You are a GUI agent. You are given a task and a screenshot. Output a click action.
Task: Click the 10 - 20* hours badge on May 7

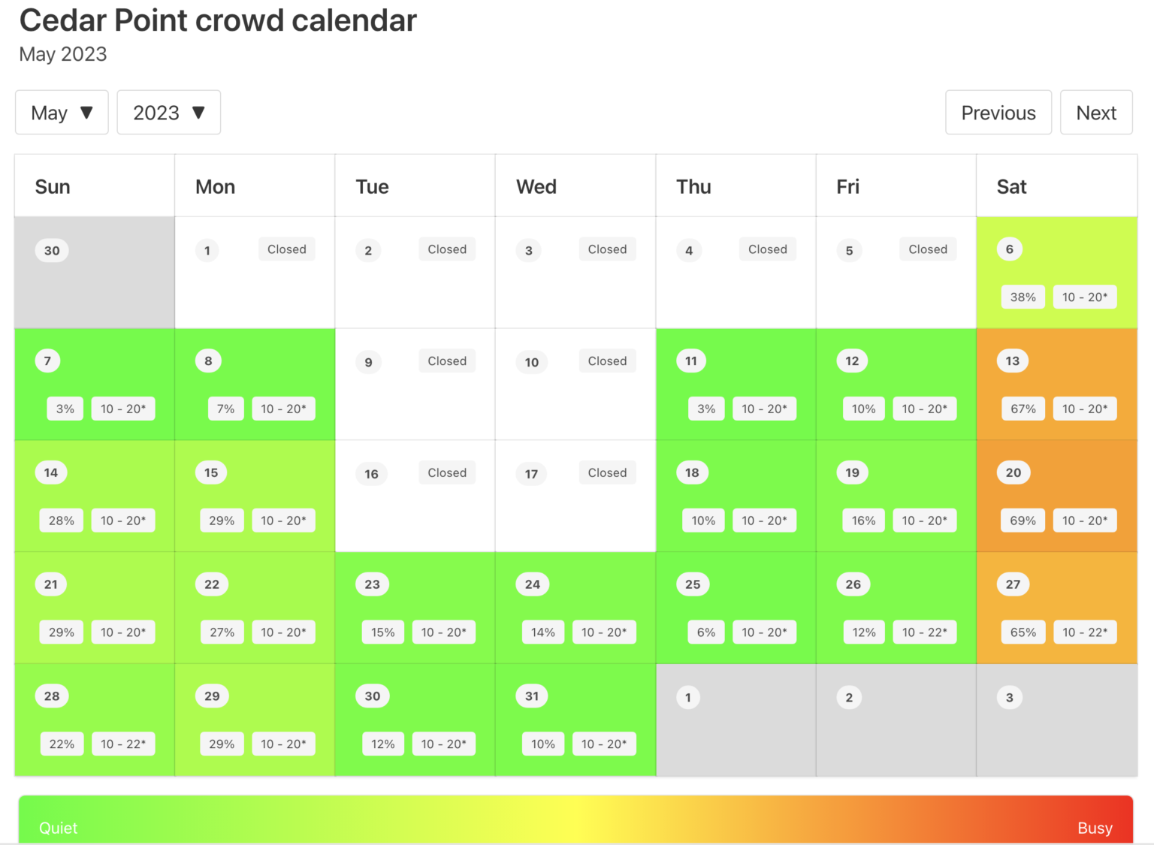tap(122, 409)
